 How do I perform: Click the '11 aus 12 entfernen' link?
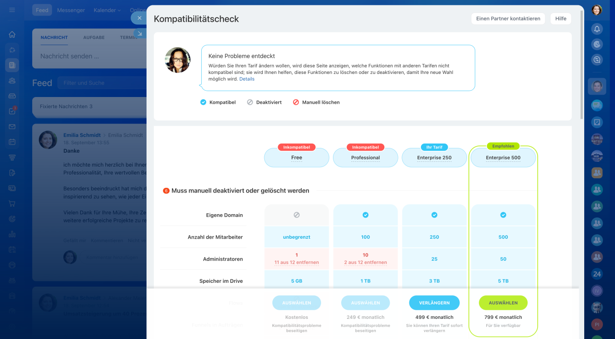pyautogui.click(x=296, y=262)
